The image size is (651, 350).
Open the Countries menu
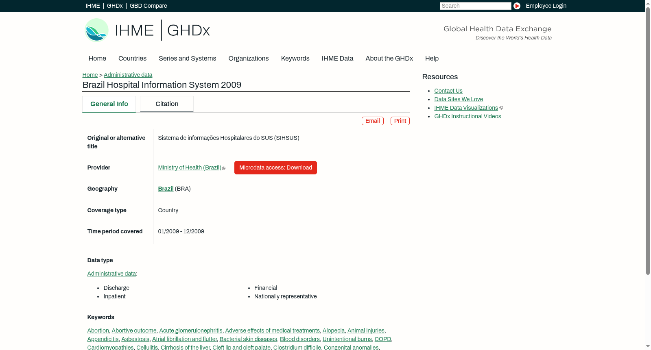(132, 59)
